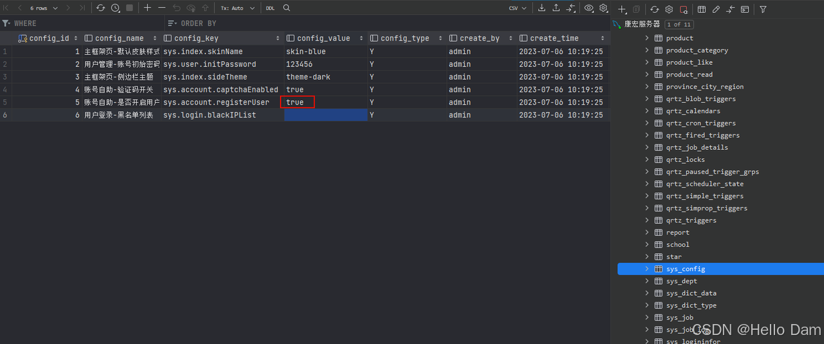Sort by config_id column header
Image resolution: width=824 pixels, height=344 pixels.
pyautogui.click(x=48, y=38)
